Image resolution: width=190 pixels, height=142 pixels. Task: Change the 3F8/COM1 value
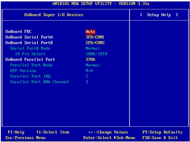coord(95,37)
